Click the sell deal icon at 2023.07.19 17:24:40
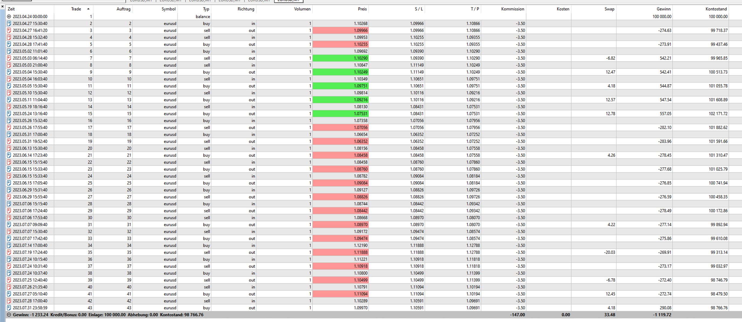742x322 pixels. pyautogui.click(x=9, y=252)
